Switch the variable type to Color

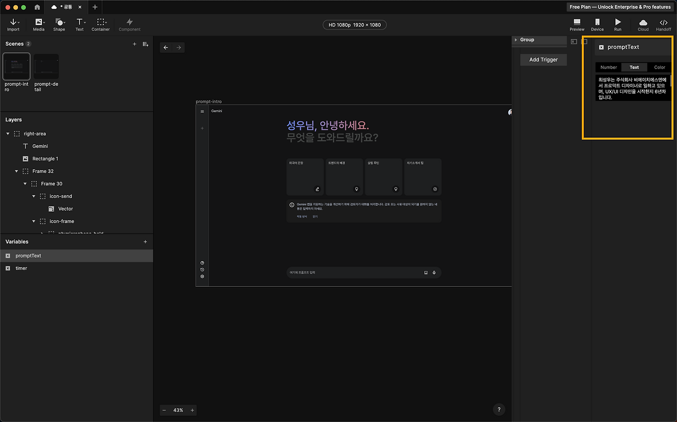[x=660, y=67]
